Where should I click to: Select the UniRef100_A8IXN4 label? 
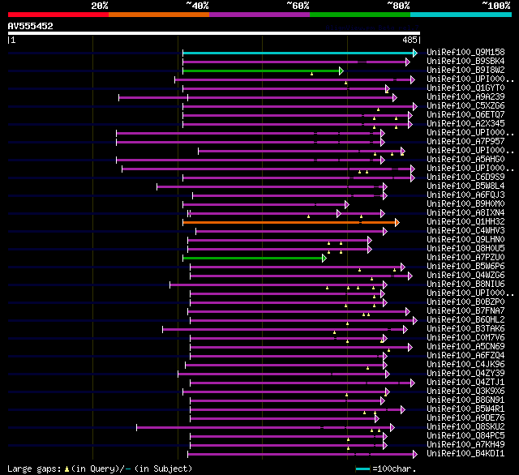pyautogui.click(x=465, y=213)
